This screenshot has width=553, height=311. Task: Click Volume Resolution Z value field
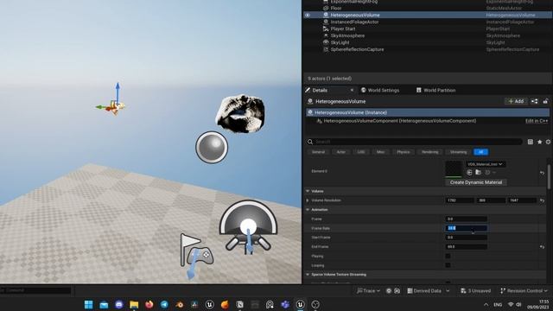click(x=522, y=200)
